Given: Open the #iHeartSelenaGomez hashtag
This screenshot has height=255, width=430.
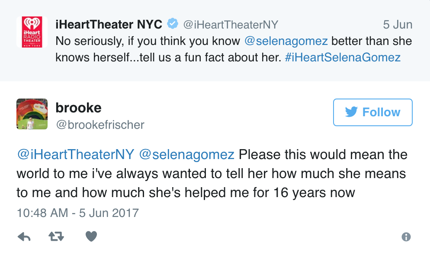Looking at the screenshot, I should (x=343, y=57).
